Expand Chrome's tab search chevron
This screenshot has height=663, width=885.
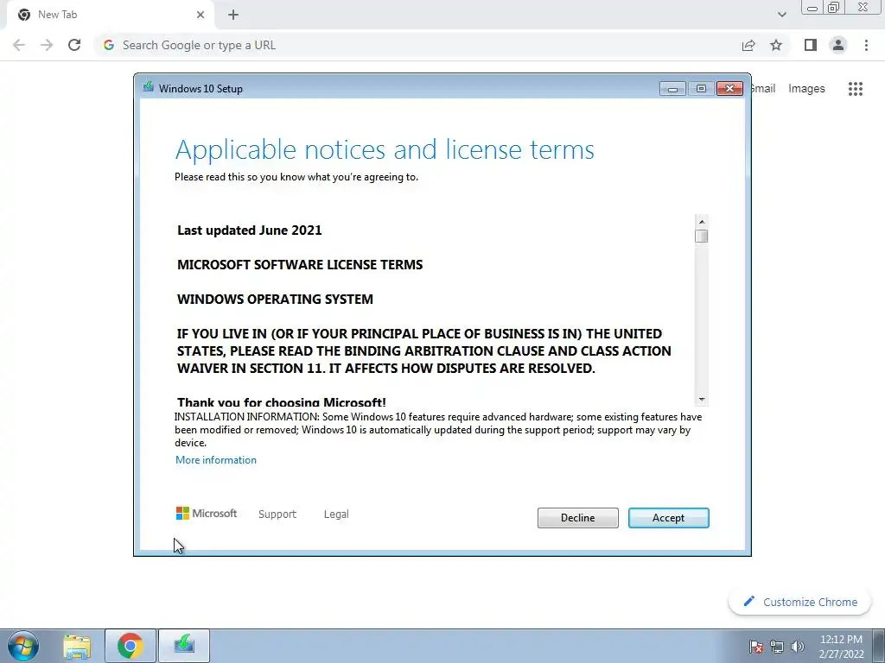point(781,15)
